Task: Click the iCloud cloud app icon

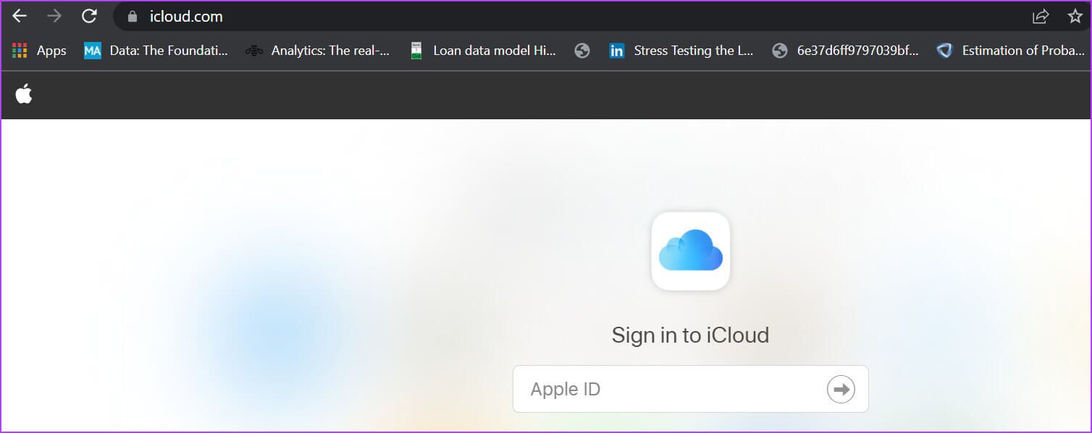Action: click(691, 251)
